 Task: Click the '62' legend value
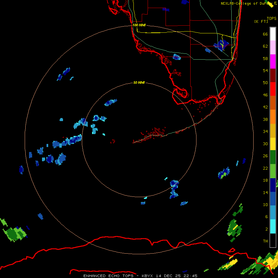point(265,46)
